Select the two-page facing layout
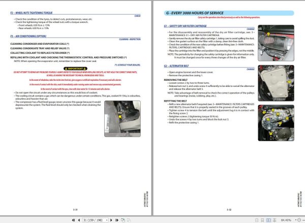Image resolution: width=305 pixels, height=223 pixels. tap(268, 220)
